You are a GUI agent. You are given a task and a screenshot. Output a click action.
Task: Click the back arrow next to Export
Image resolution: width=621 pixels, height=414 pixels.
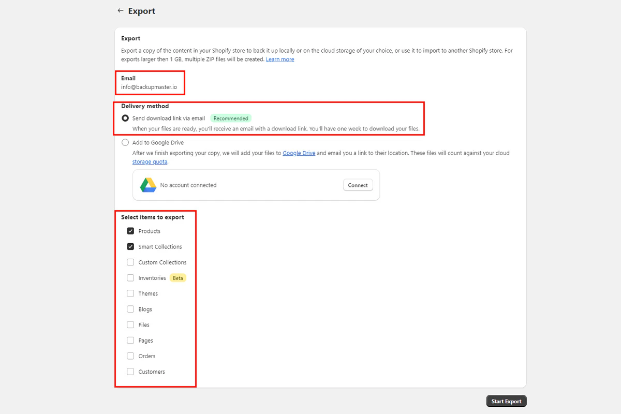120,10
